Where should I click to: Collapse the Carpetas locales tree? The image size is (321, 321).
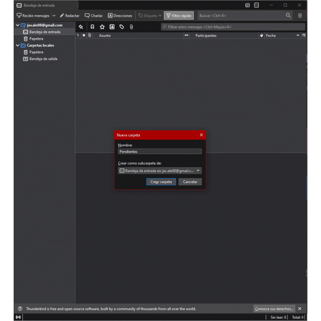point(17,45)
